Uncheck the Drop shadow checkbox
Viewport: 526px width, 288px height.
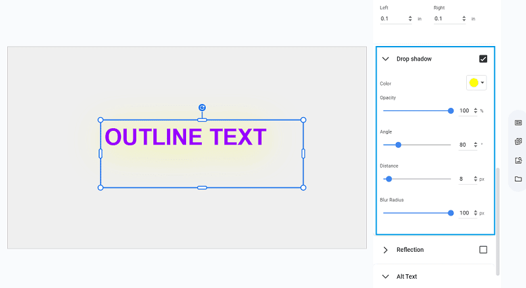[x=483, y=59]
